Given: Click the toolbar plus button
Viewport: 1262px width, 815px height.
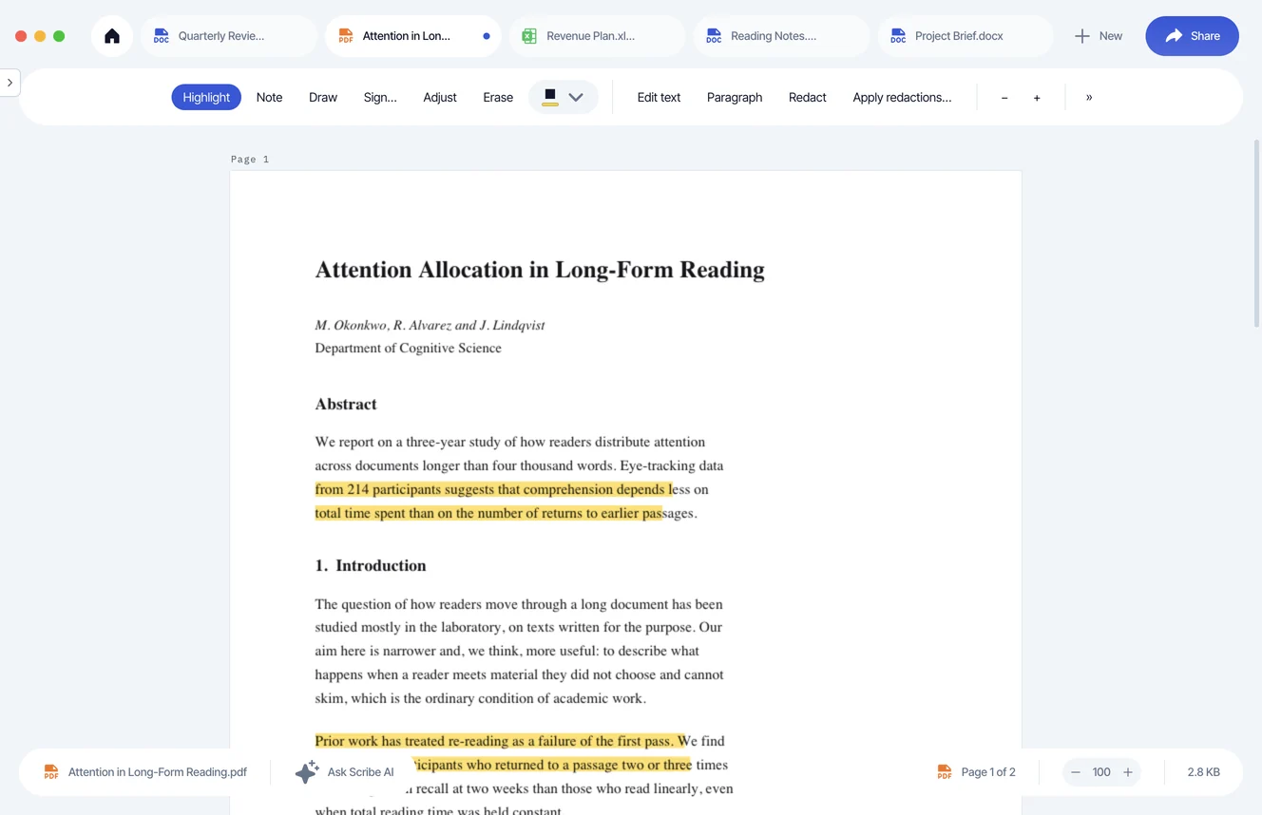Looking at the screenshot, I should pos(1037,98).
